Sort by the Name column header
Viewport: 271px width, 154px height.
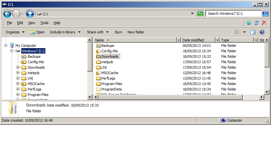pos(135,40)
